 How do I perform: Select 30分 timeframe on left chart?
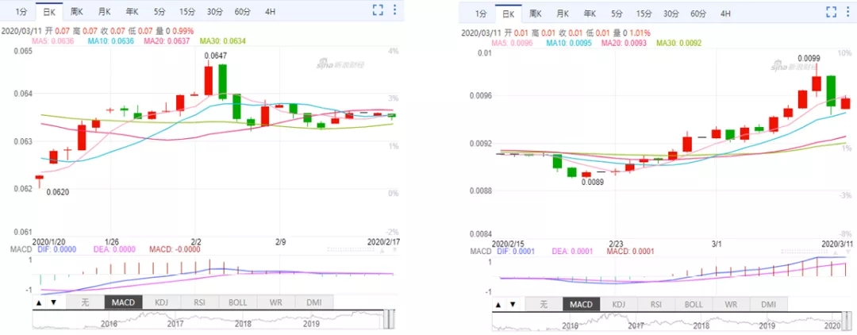pos(214,12)
